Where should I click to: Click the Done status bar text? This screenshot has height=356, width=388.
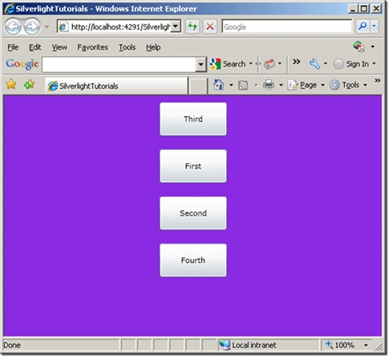pos(12,345)
